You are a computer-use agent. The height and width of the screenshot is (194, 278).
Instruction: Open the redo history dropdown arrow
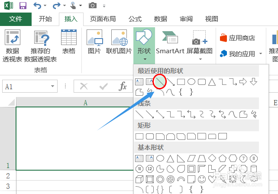pos(65,6)
